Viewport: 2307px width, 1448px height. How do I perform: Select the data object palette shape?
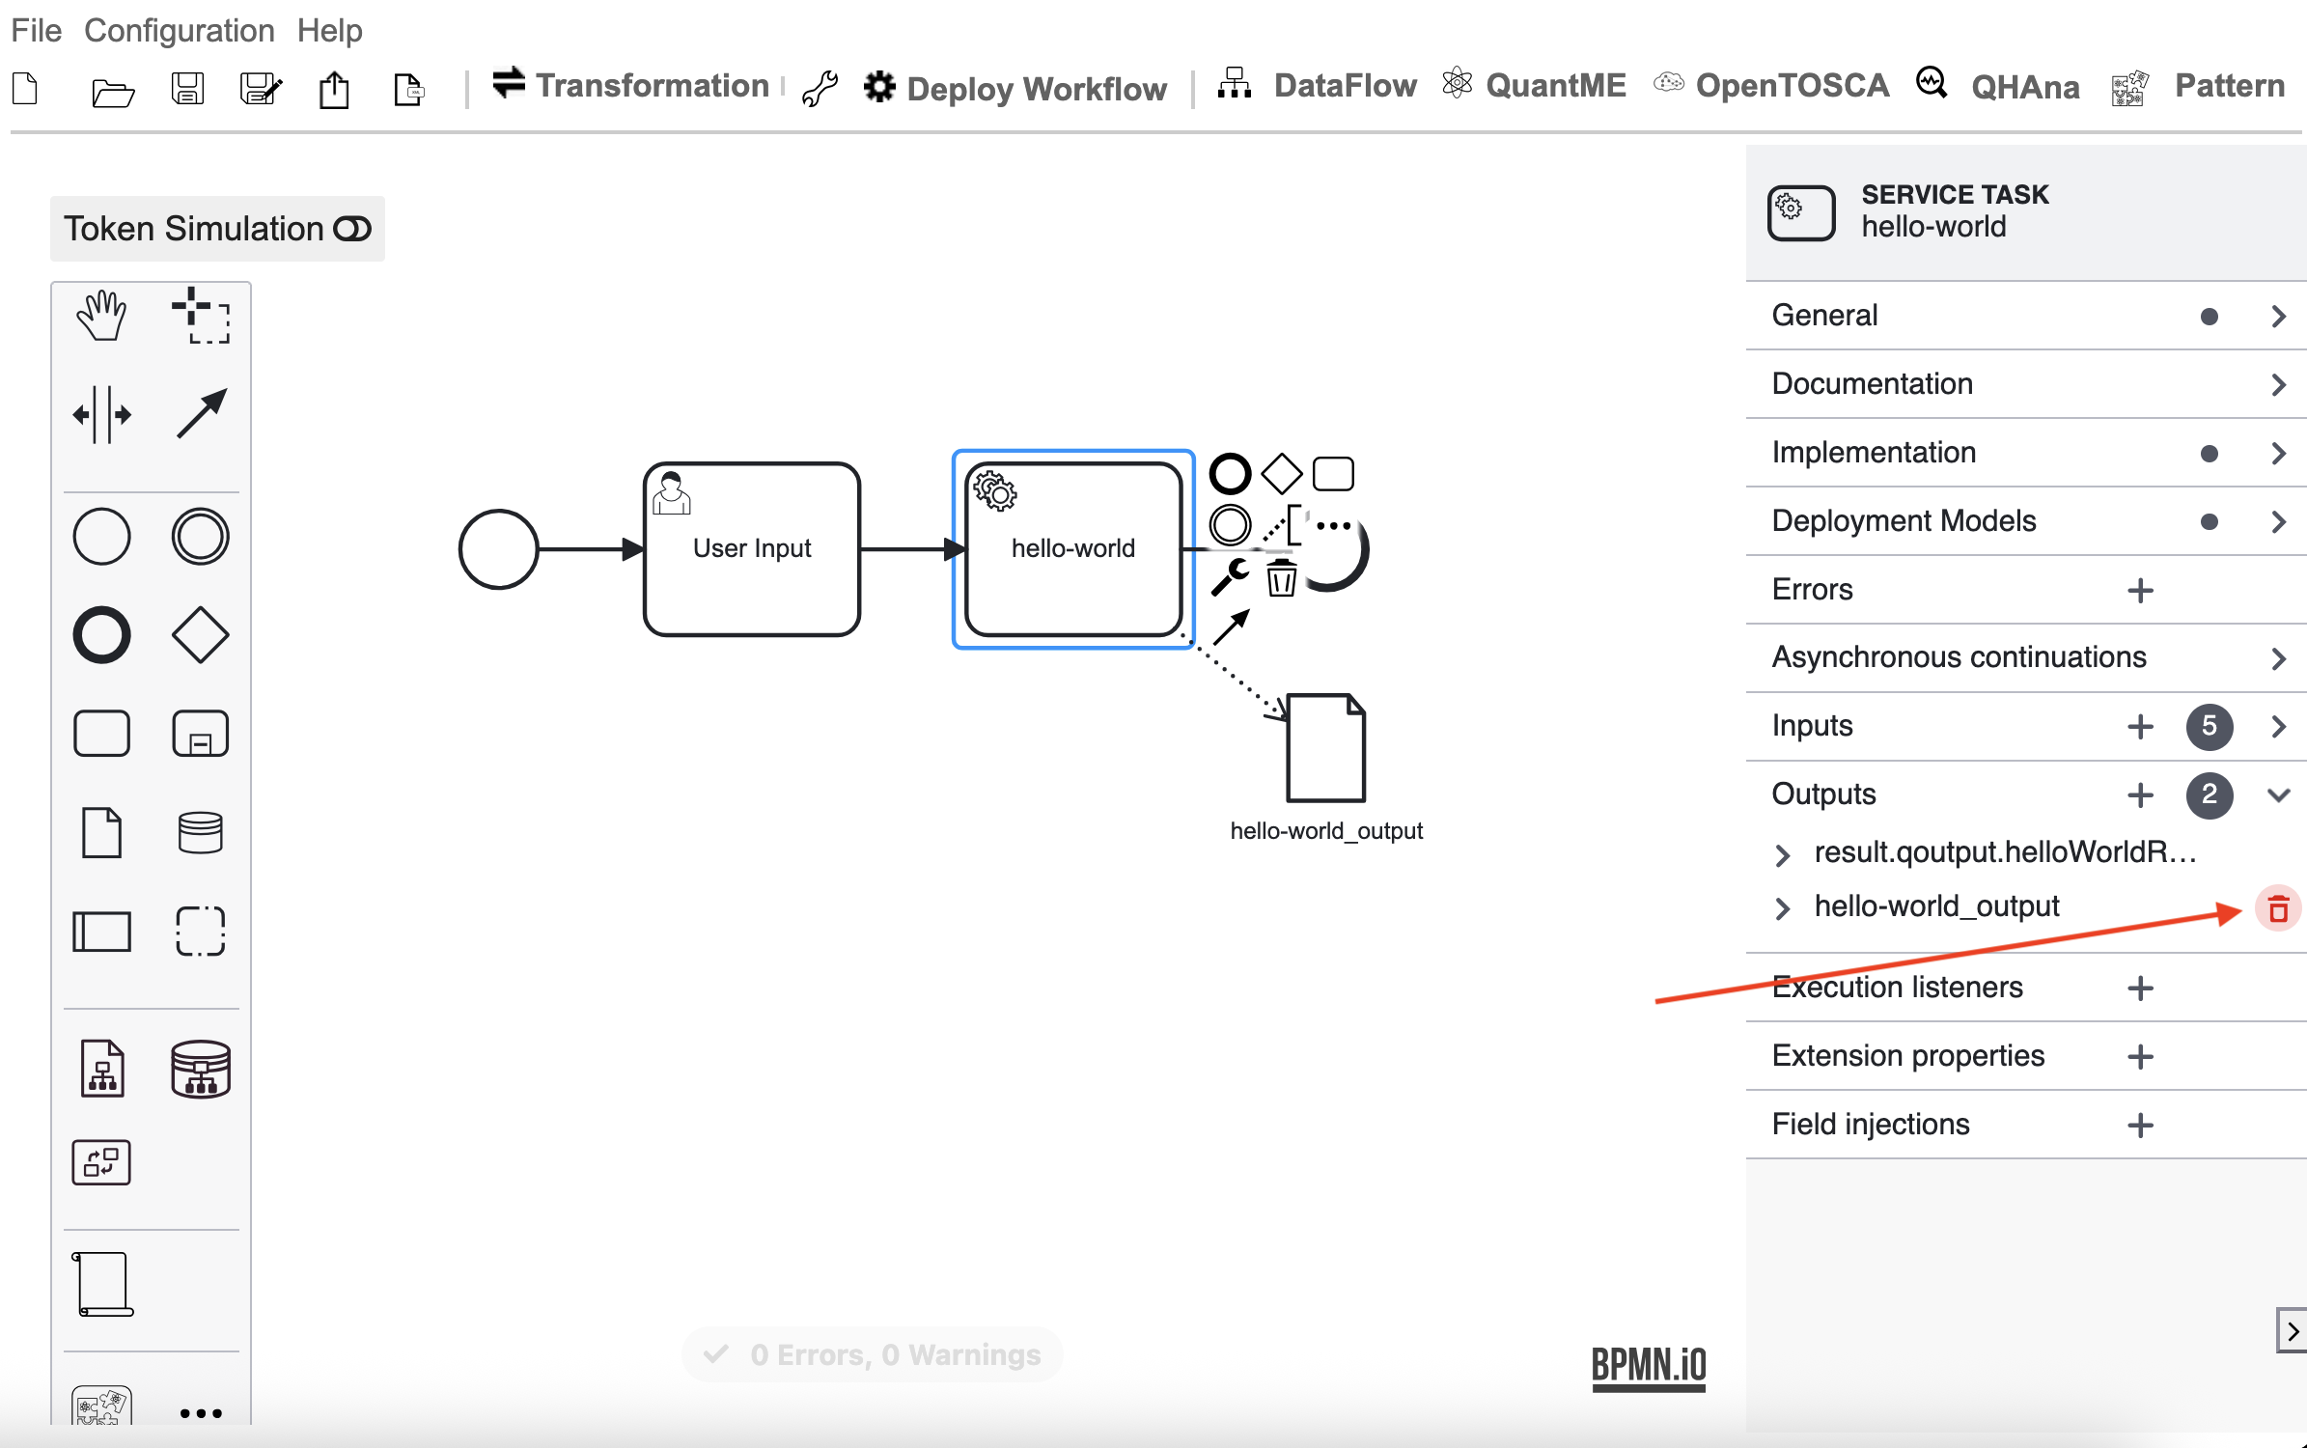coord(101,832)
